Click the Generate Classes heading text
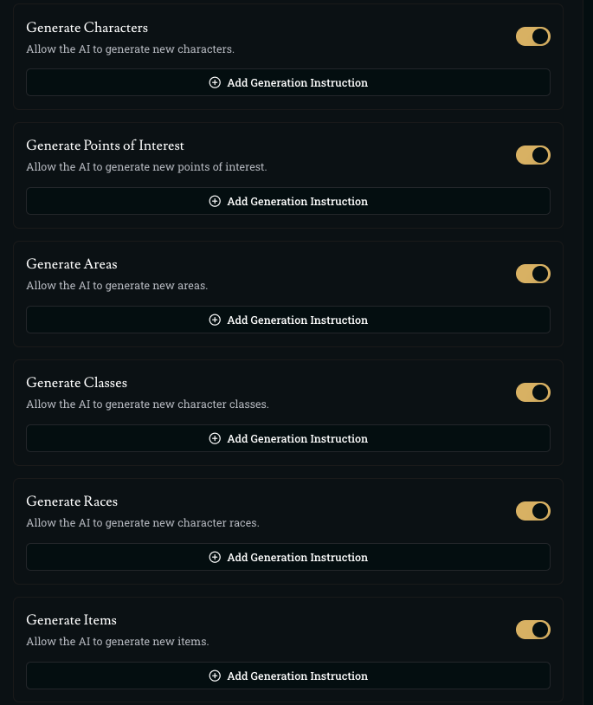Screen dimensions: 593x705 [76, 383]
